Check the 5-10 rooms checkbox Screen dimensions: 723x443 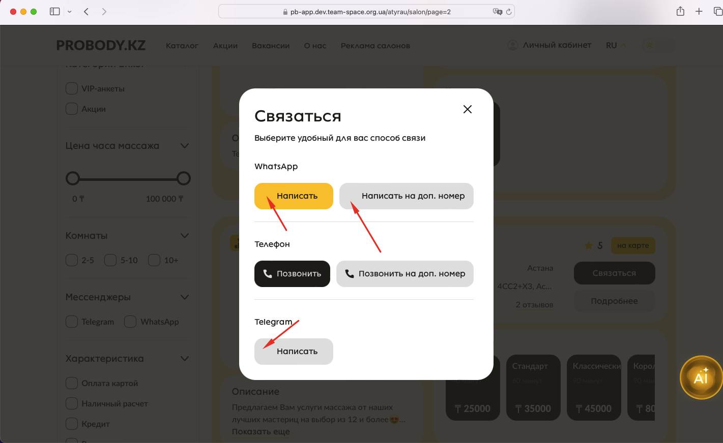(x=110, y=260)
